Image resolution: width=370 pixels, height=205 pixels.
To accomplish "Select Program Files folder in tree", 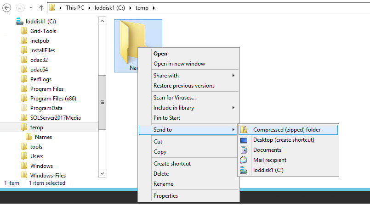I will (x=46, y=89).
